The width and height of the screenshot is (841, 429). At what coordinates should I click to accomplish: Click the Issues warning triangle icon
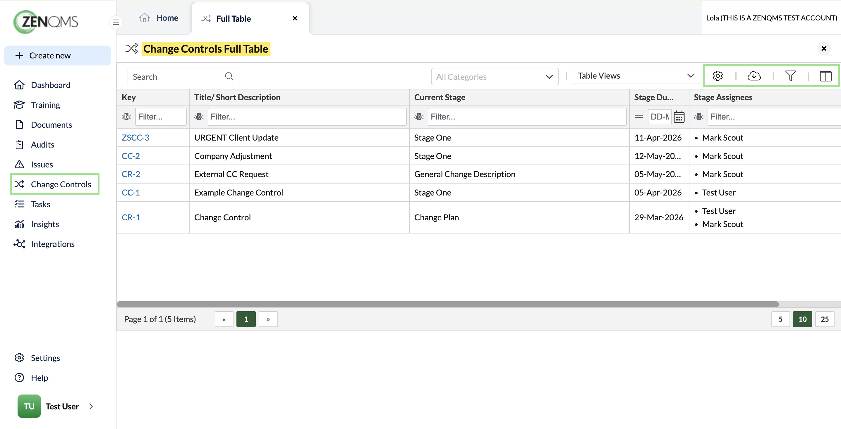[x=19, y=164]
